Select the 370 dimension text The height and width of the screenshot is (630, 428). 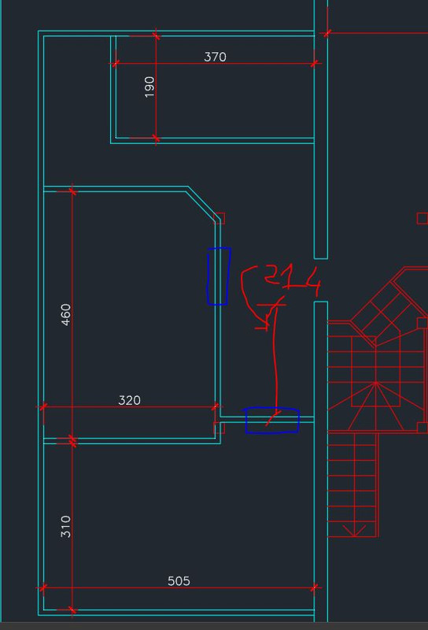click(215, 57)
